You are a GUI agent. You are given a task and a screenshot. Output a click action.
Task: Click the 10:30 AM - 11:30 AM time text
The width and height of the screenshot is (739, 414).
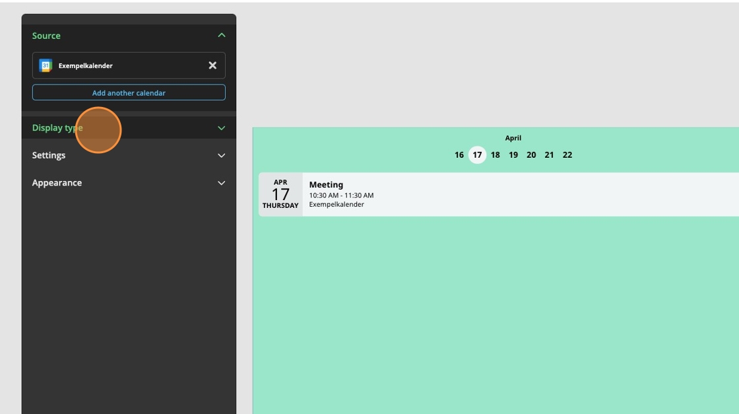(341, 195)
